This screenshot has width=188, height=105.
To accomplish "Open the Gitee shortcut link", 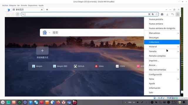I will point(99,66).
